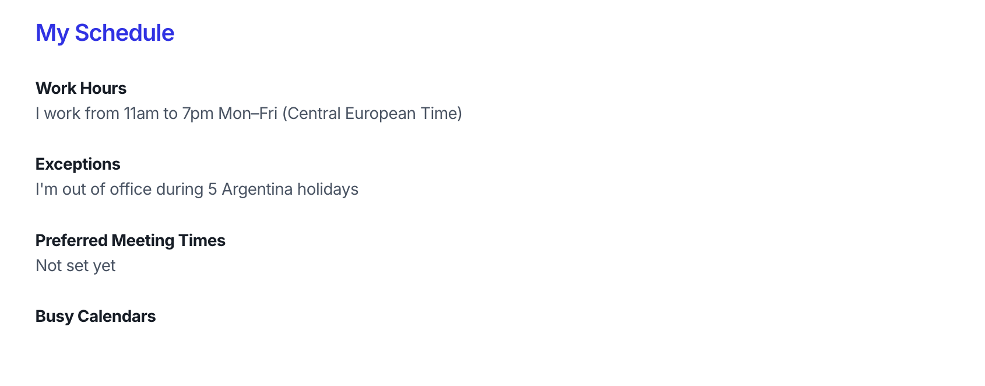Click the number 5 in Exceptions

[213, 190]
